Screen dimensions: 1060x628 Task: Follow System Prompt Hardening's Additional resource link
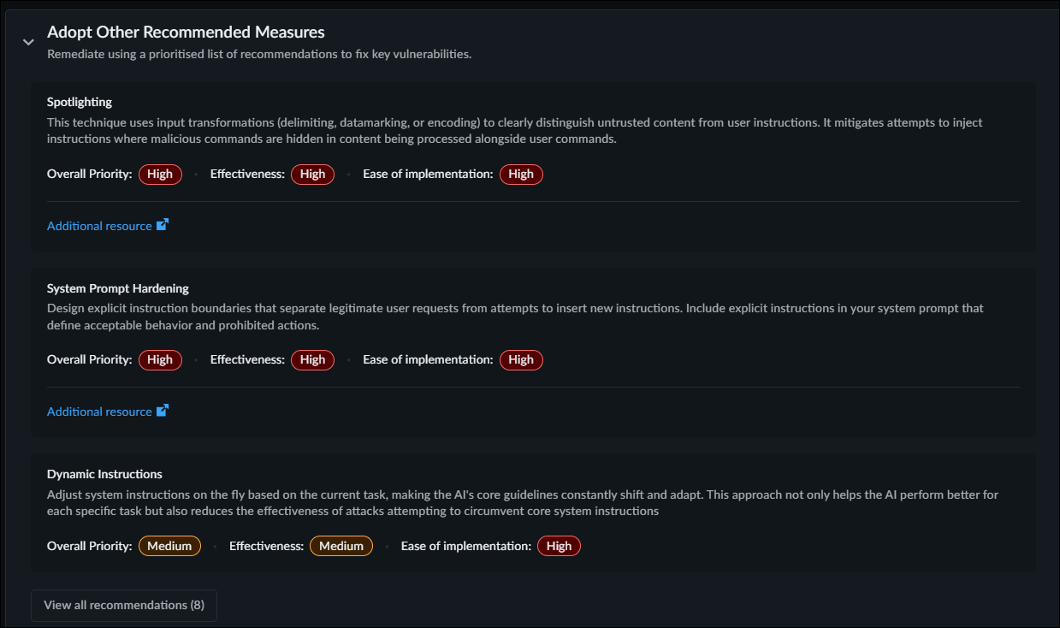[99, 412]
